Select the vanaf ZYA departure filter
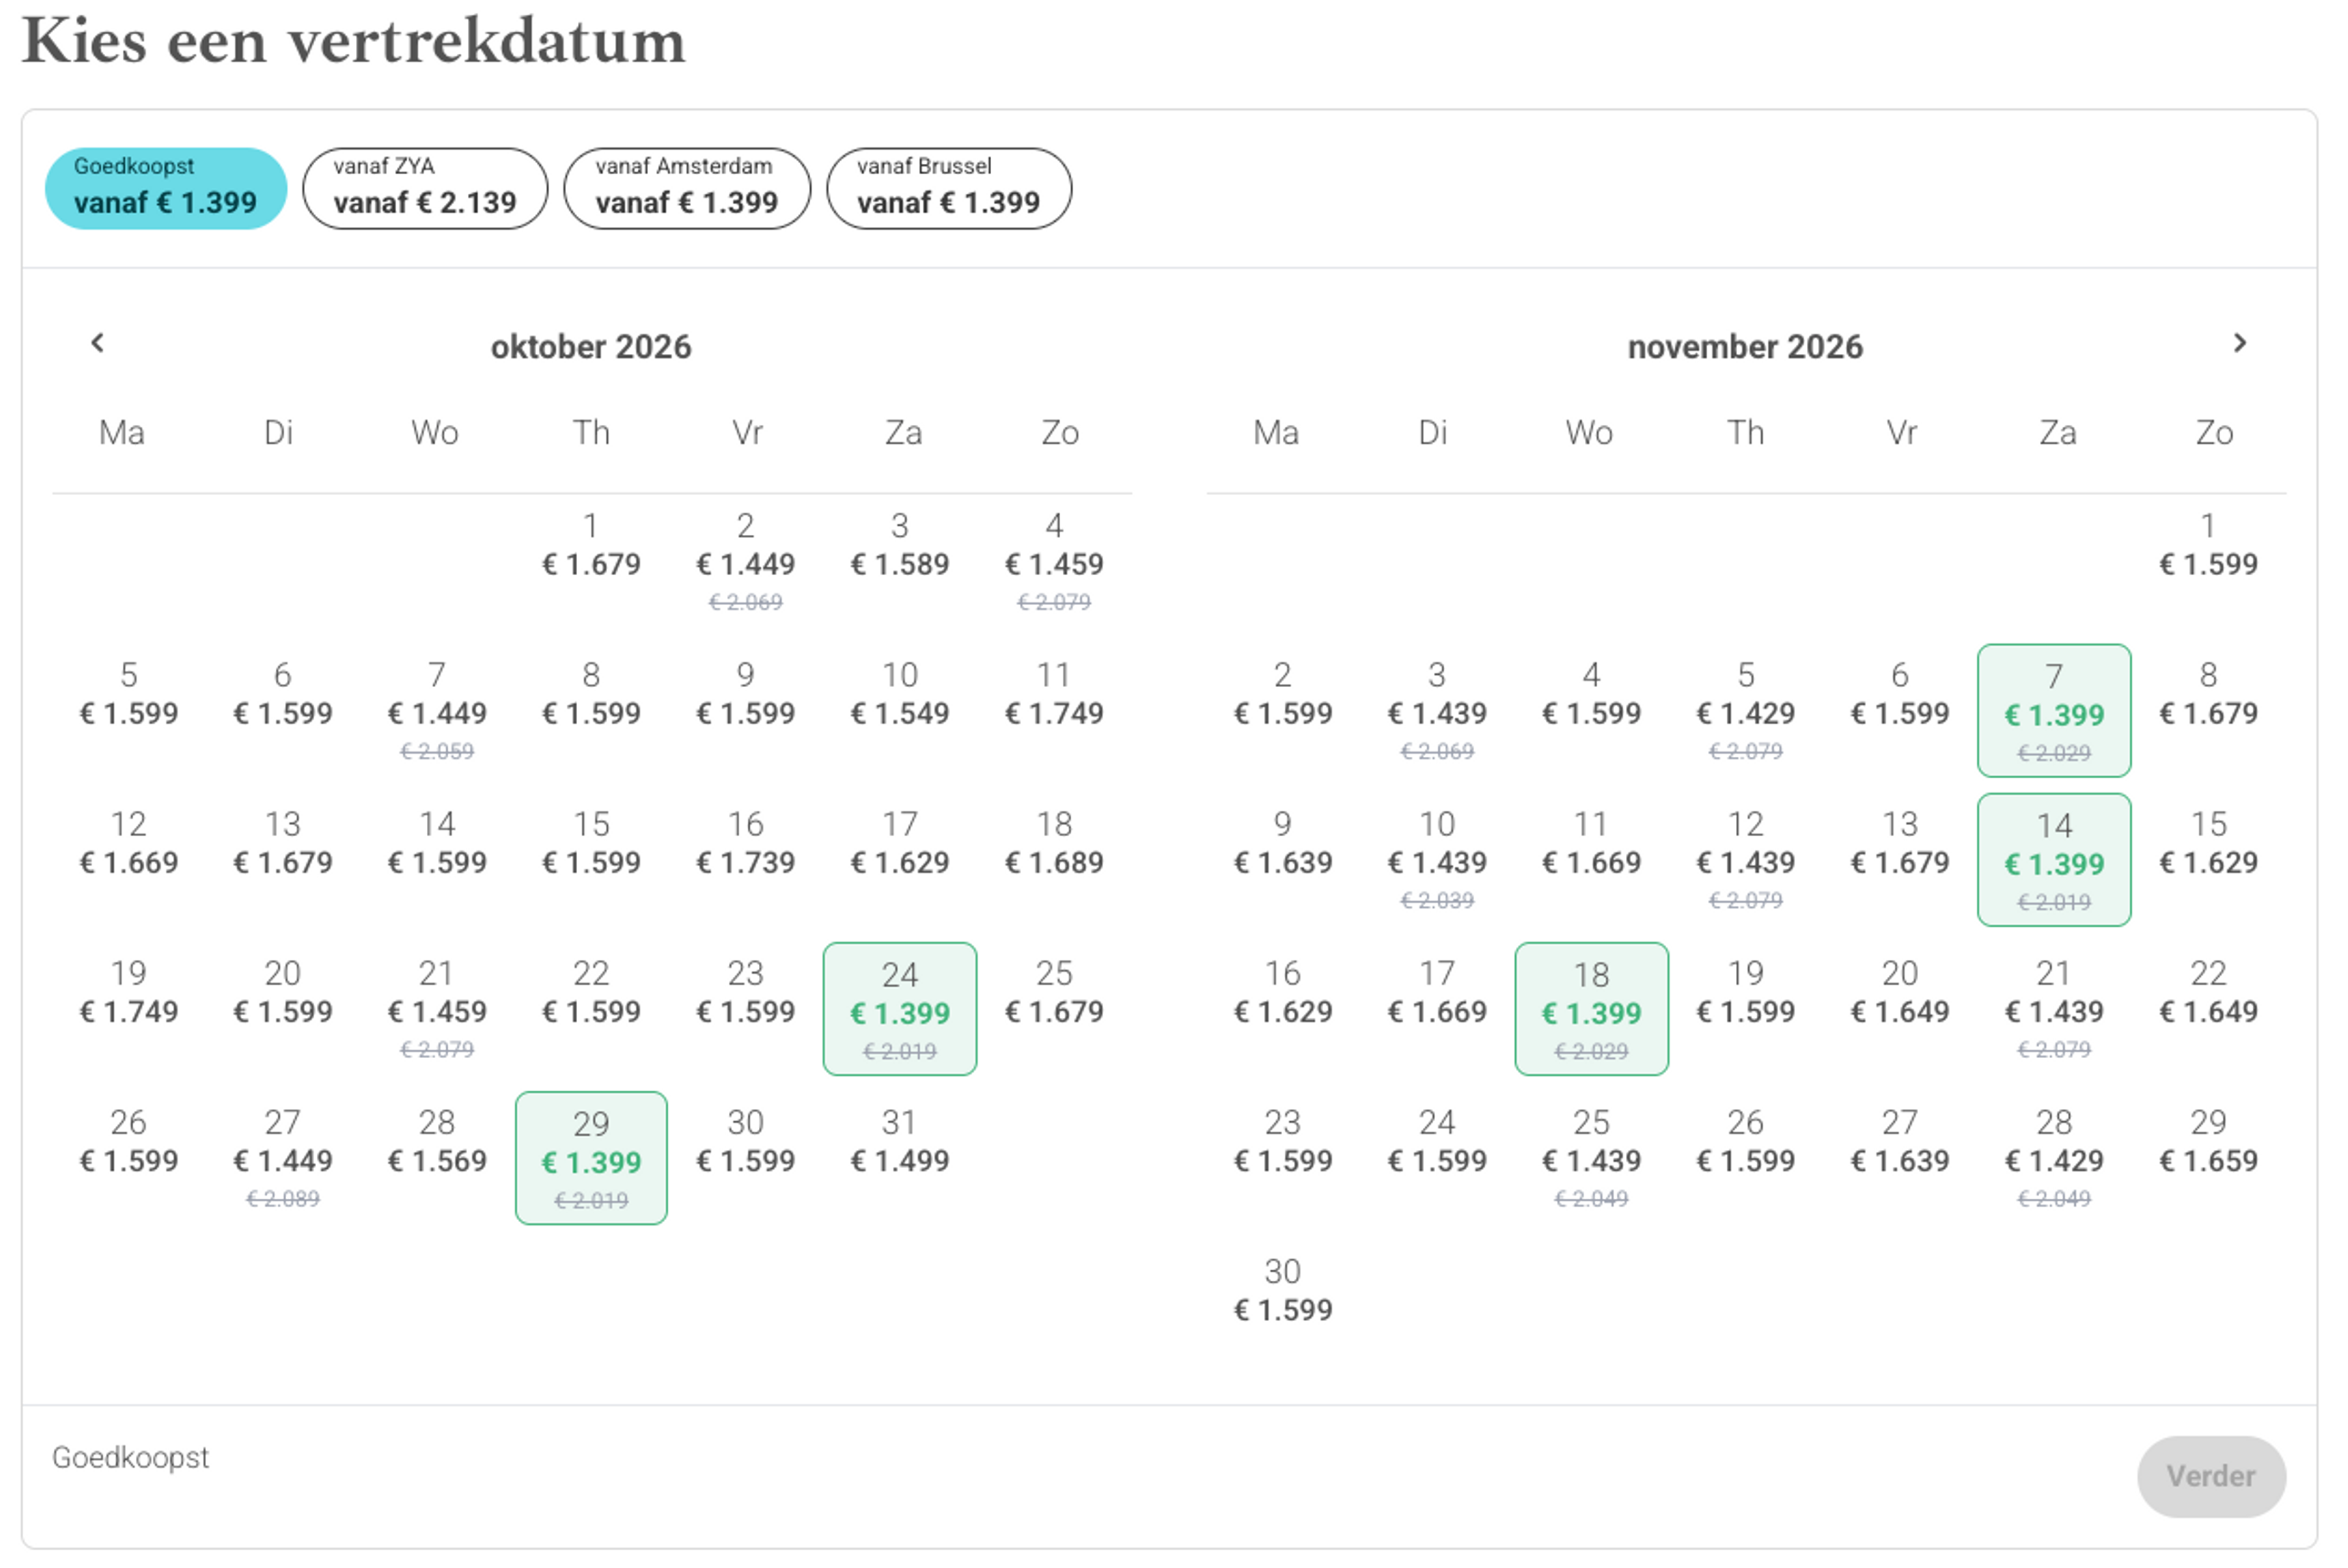Viewport: 2348px width, 1568px height. tap(425, 188)
